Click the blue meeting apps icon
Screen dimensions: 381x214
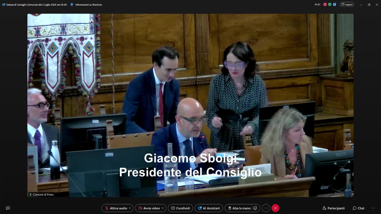pos(335,4)
